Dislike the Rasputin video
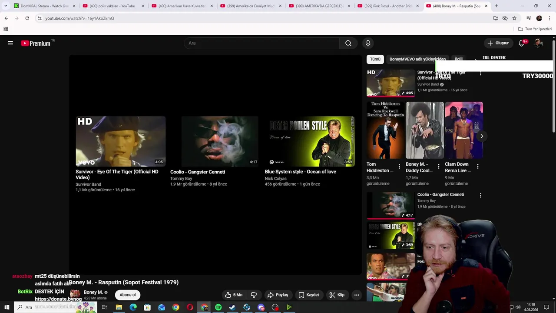The width and height of the screenshot is (556, 313). point(254,295)
